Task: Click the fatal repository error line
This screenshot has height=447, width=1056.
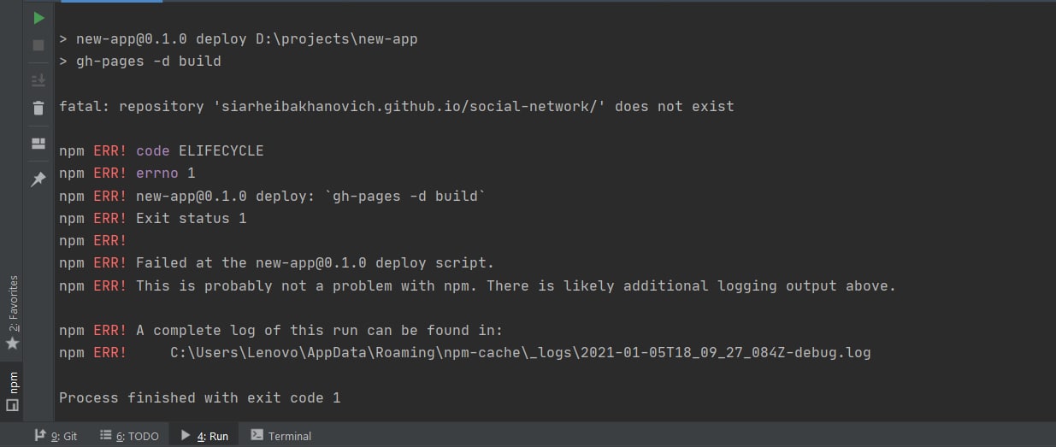Action: [x=397, y=107]
